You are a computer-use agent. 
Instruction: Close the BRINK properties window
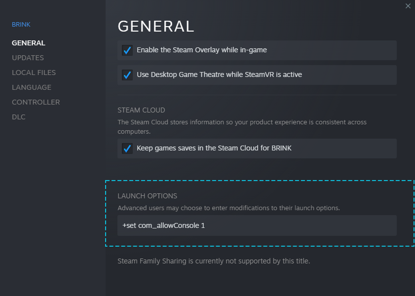tap(408, 6)
